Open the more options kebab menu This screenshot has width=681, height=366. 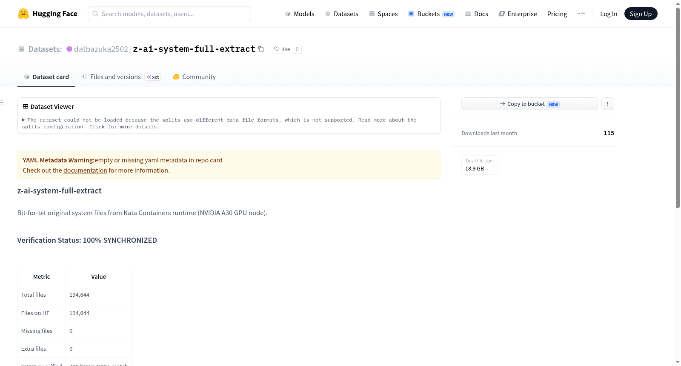608,104
